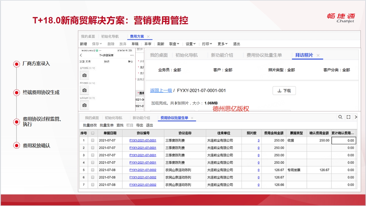Click the 下载 download button
The image size is (366, 206).
coord(284,91)
